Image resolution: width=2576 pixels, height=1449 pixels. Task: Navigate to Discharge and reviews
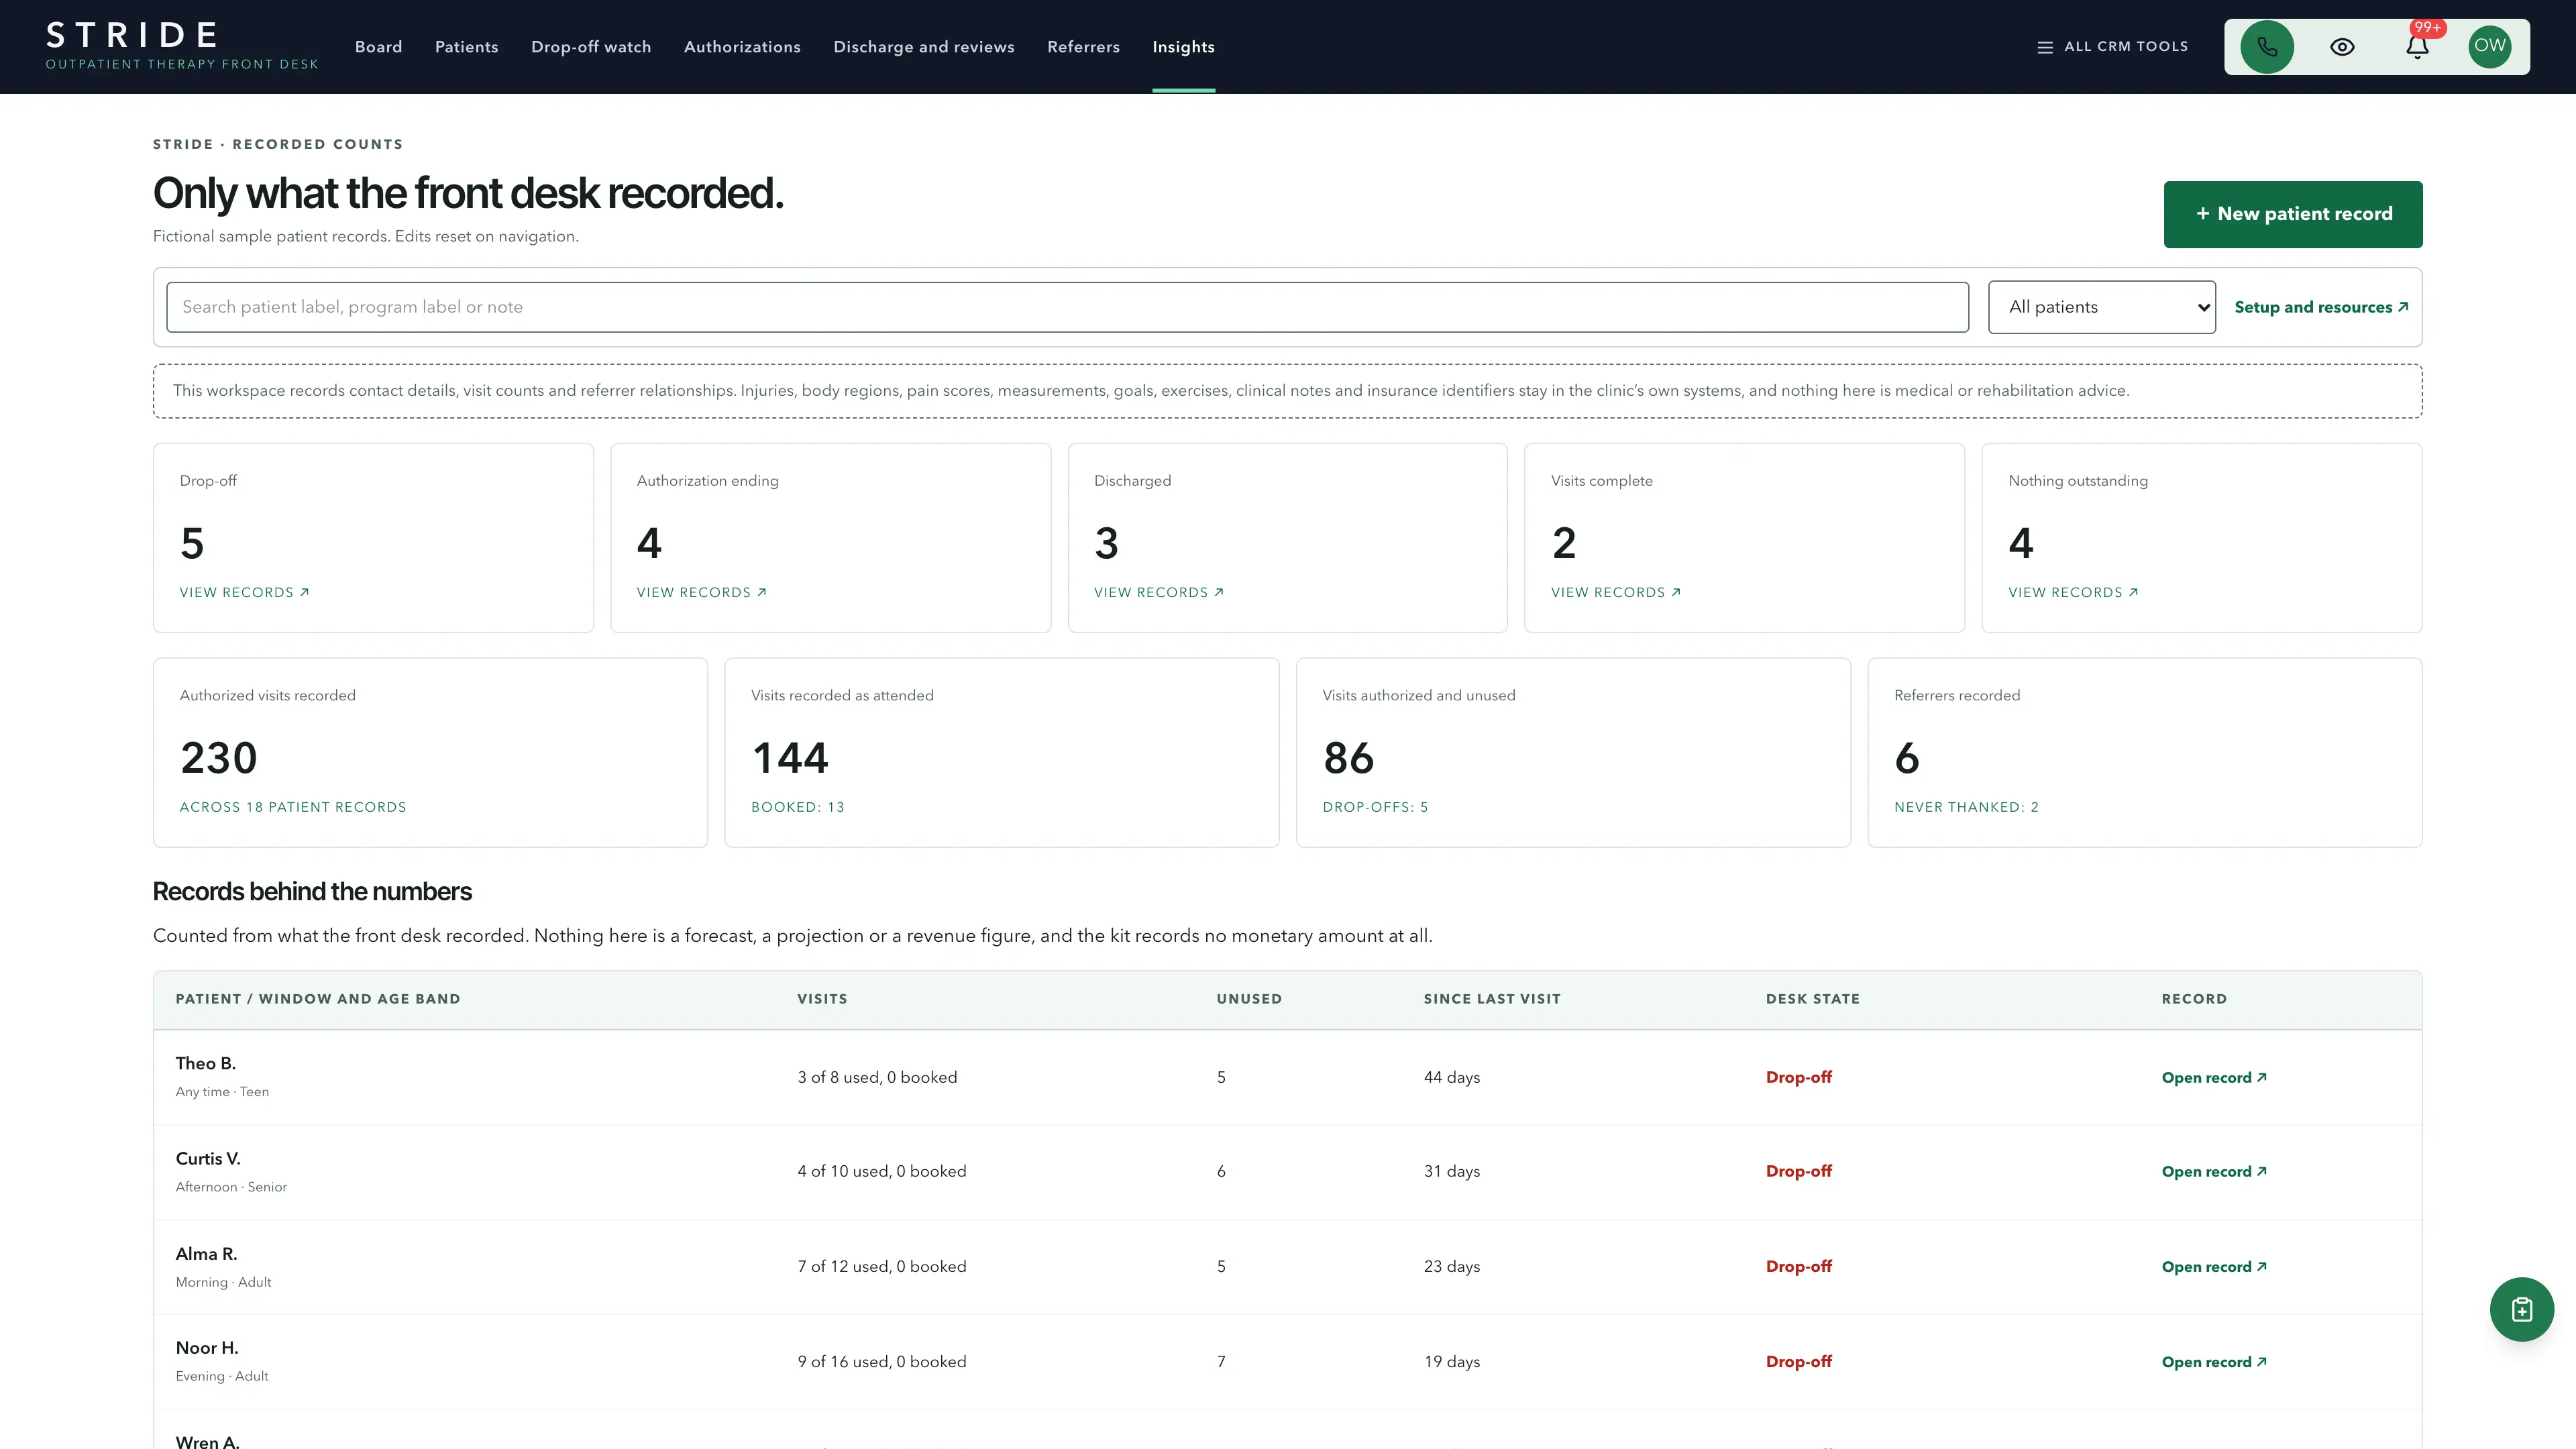pos(924,47)
